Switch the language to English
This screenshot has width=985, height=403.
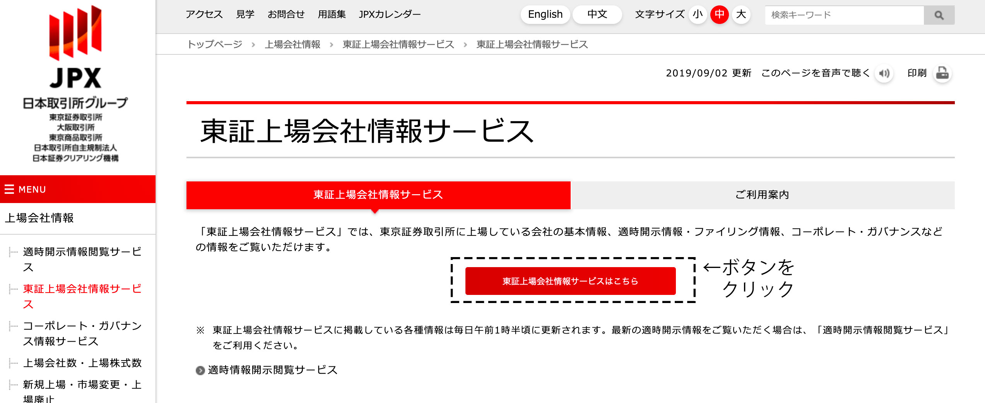(546, 15)
